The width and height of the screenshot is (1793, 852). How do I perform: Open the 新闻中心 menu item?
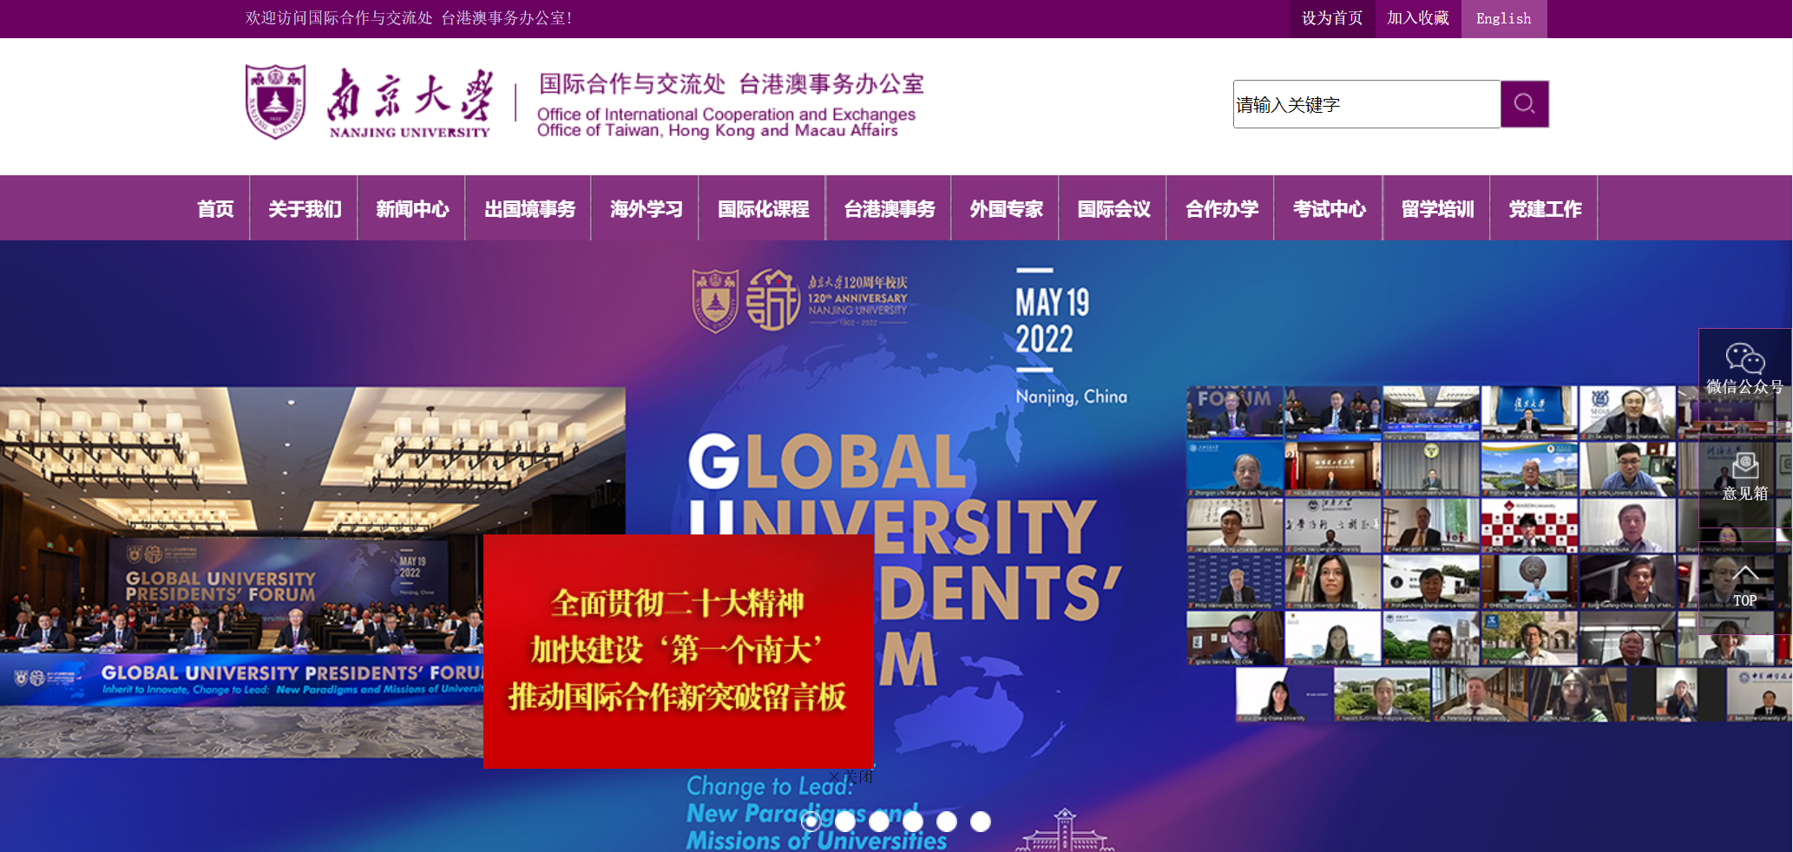tap(412, 209)
